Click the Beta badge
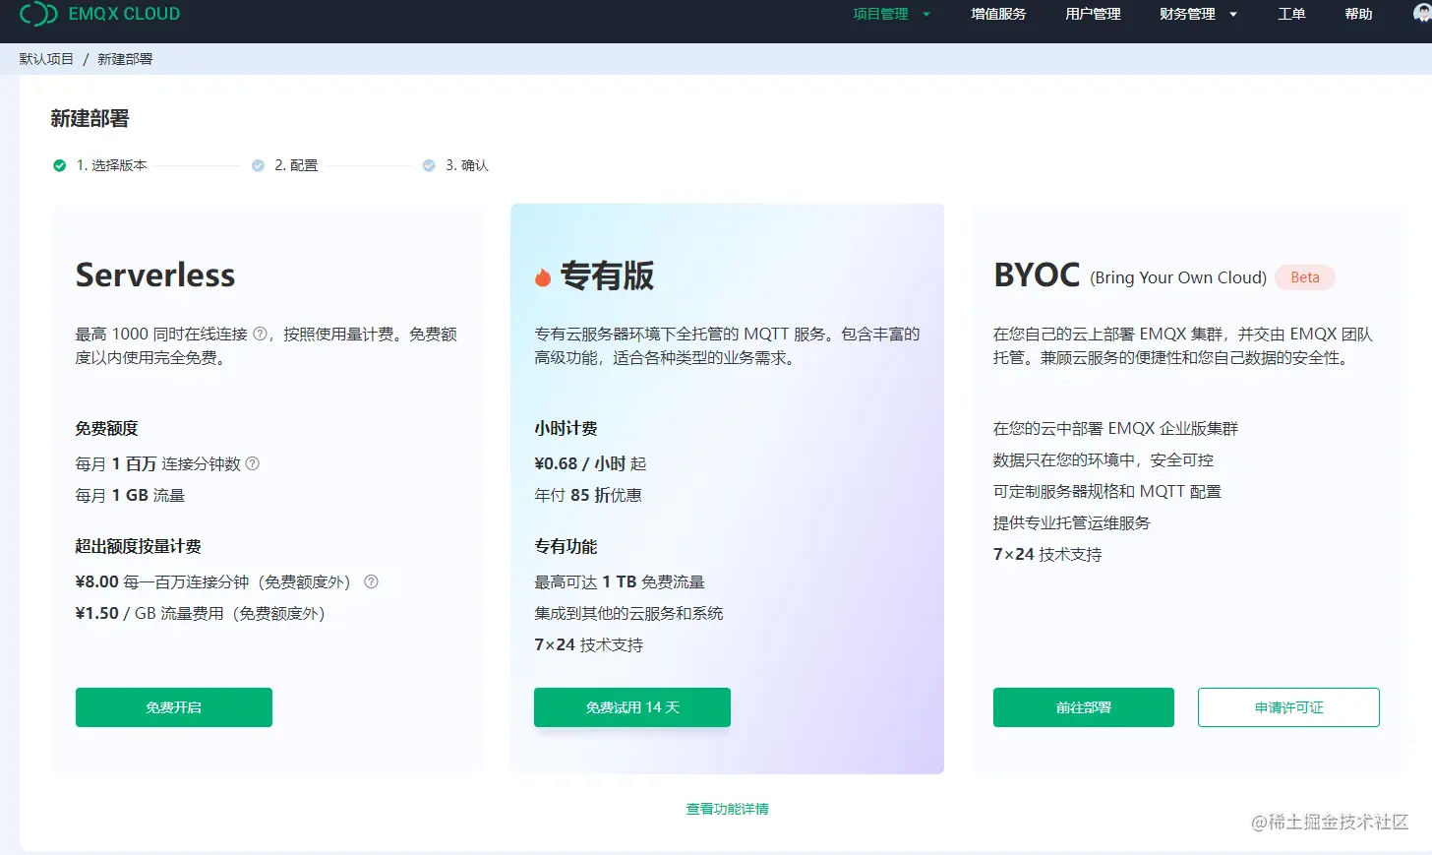 point(1305,277)
